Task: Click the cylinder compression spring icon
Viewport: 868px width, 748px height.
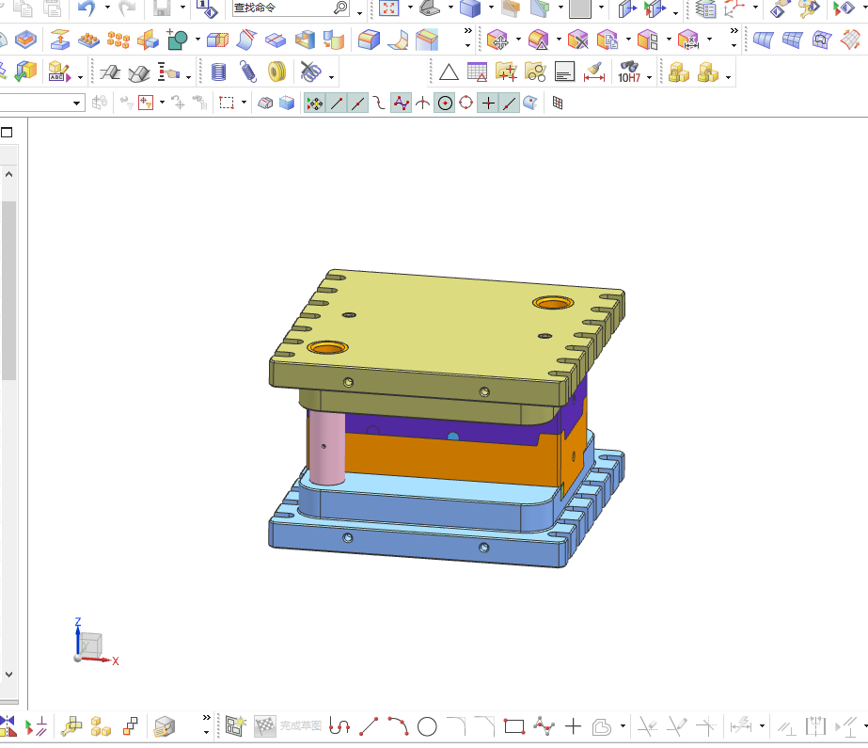Action: coord(219,72)
